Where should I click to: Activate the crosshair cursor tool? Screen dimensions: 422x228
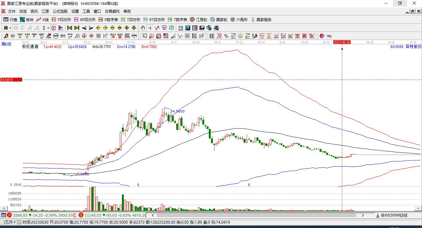tap(150, 28)
